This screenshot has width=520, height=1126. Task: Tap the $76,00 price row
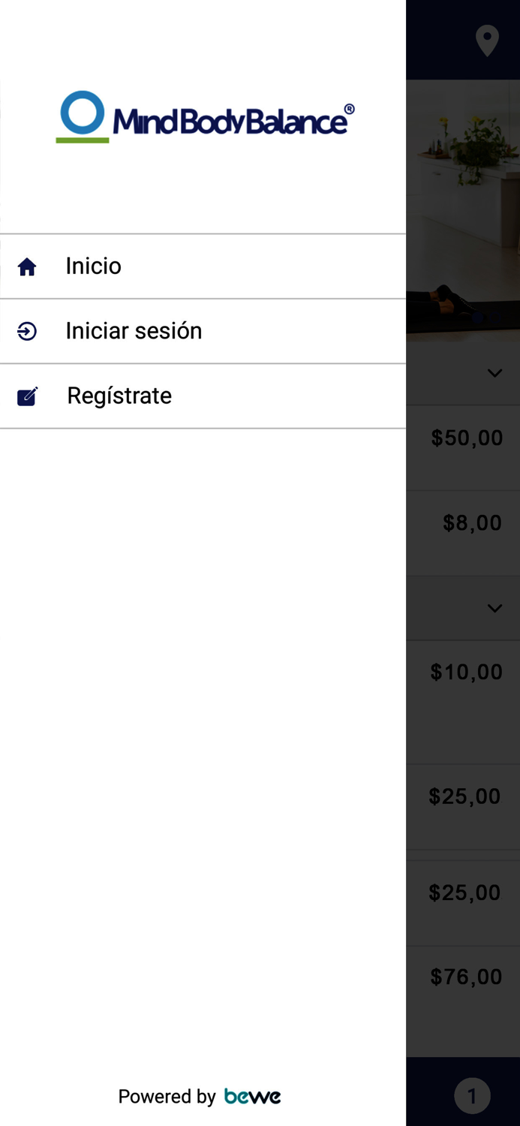click(x=466, y=977)
